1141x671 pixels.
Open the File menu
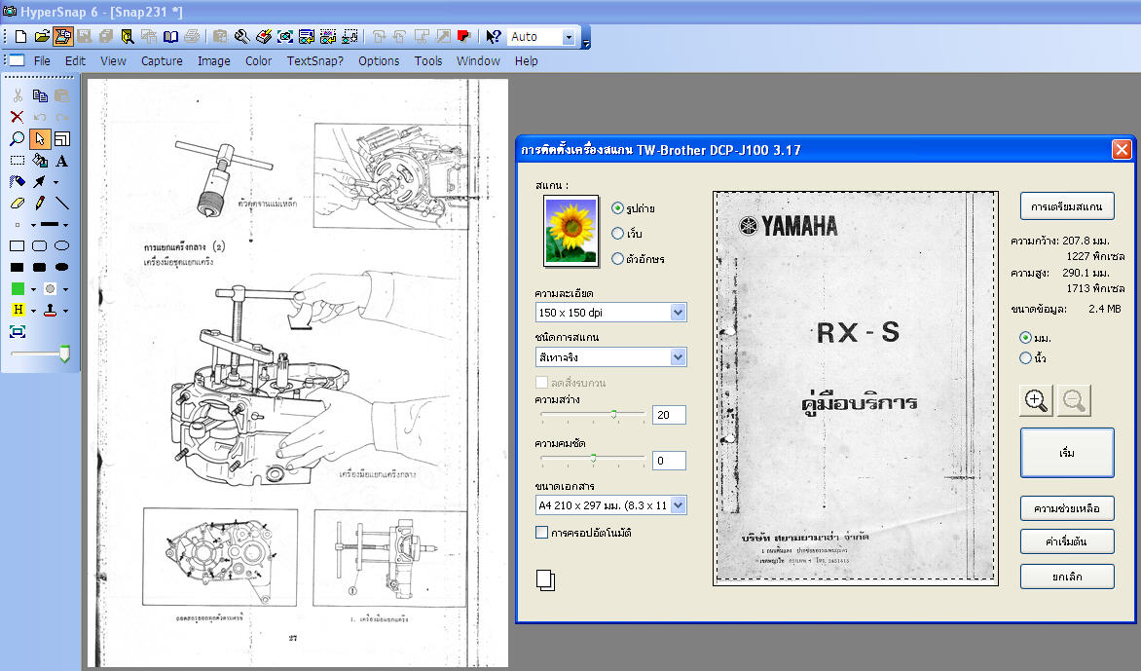[42, 61]
